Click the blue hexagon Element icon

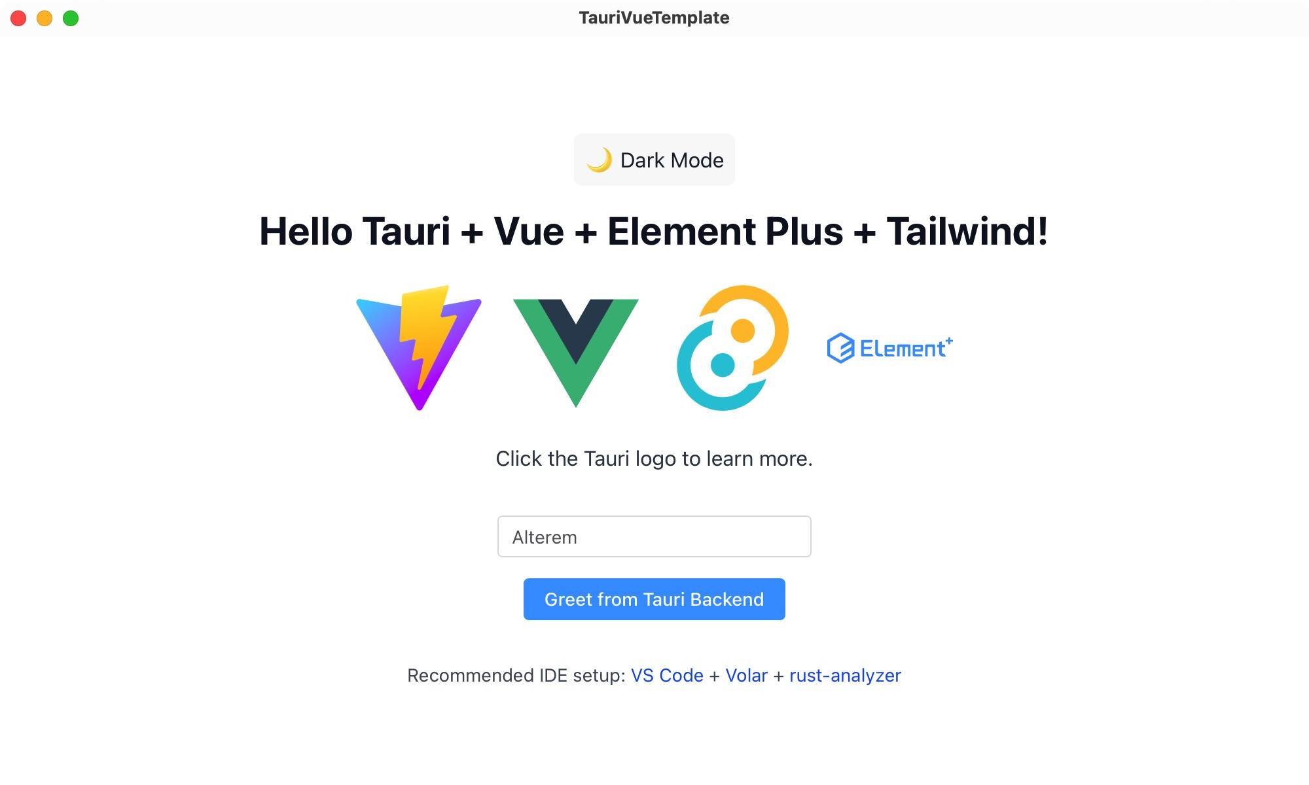click(840, 348)
